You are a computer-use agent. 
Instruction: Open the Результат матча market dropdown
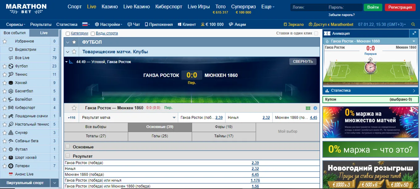pyautogui.click(x=129, y=118)
